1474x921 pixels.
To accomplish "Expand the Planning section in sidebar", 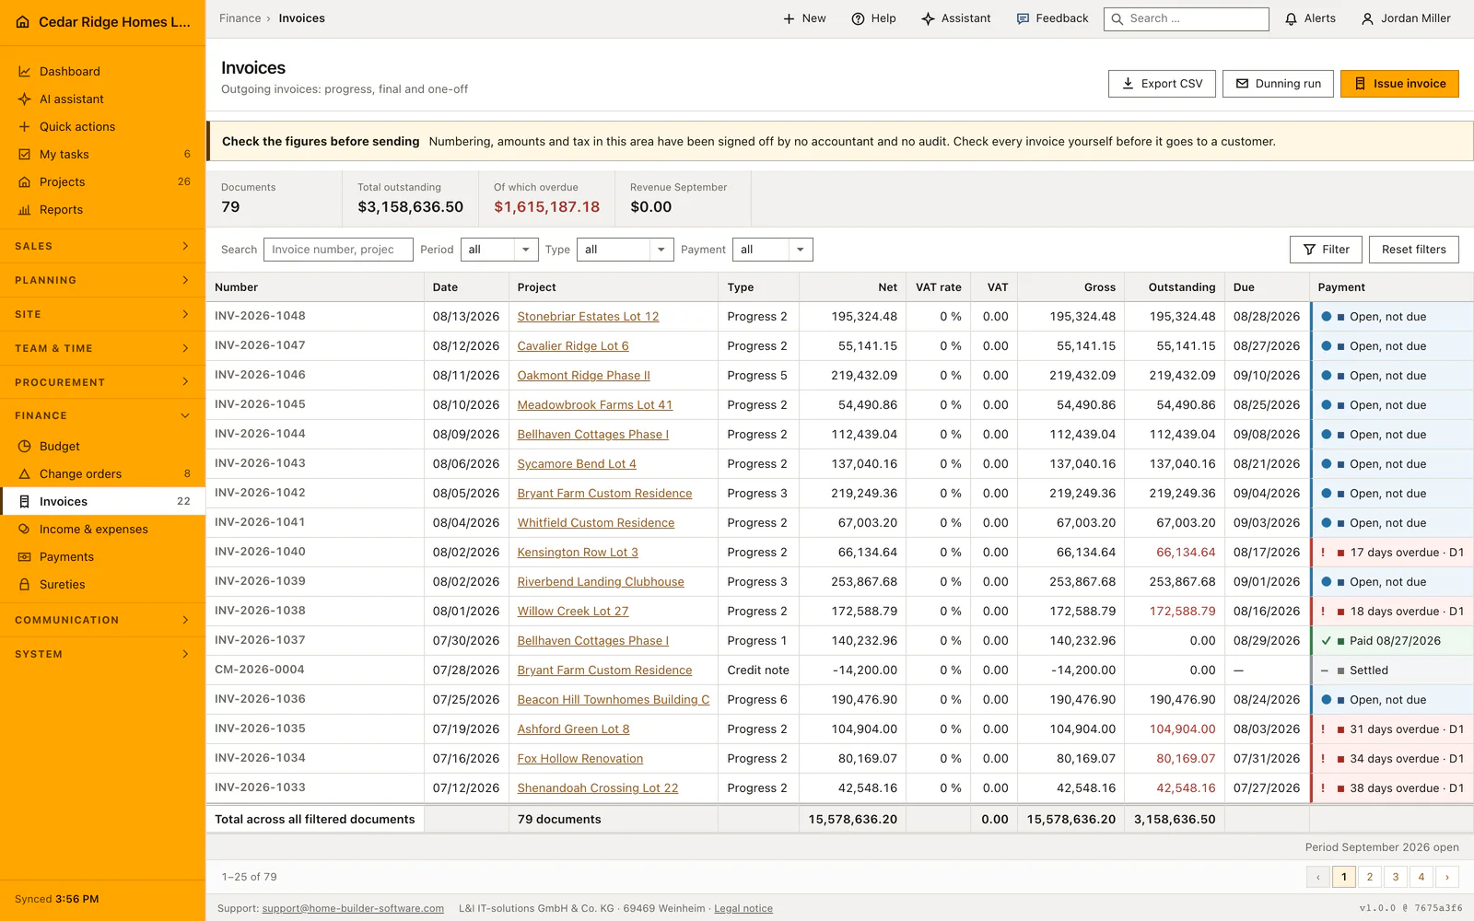I will click(102, 281).
